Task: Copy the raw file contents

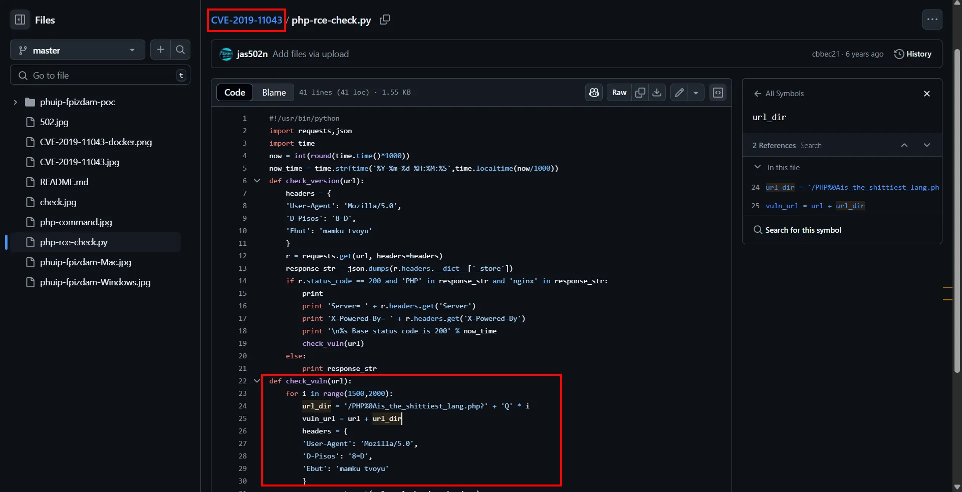Action: [640, 93]
